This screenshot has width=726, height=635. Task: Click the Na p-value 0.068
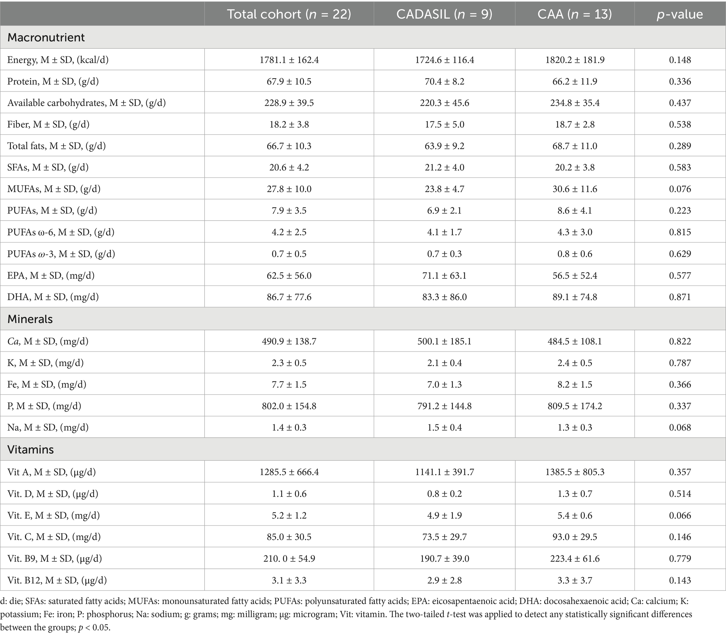[x=680, y=427]
